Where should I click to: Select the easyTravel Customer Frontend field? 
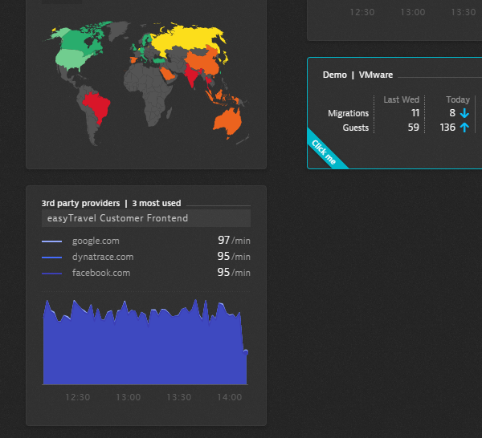click(146, 218)
